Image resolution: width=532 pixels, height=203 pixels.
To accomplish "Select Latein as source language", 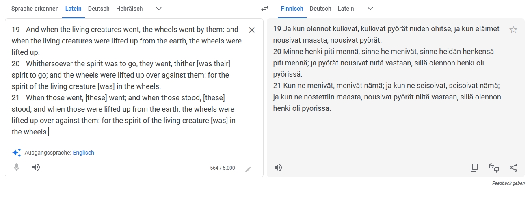I will point(73,9).
